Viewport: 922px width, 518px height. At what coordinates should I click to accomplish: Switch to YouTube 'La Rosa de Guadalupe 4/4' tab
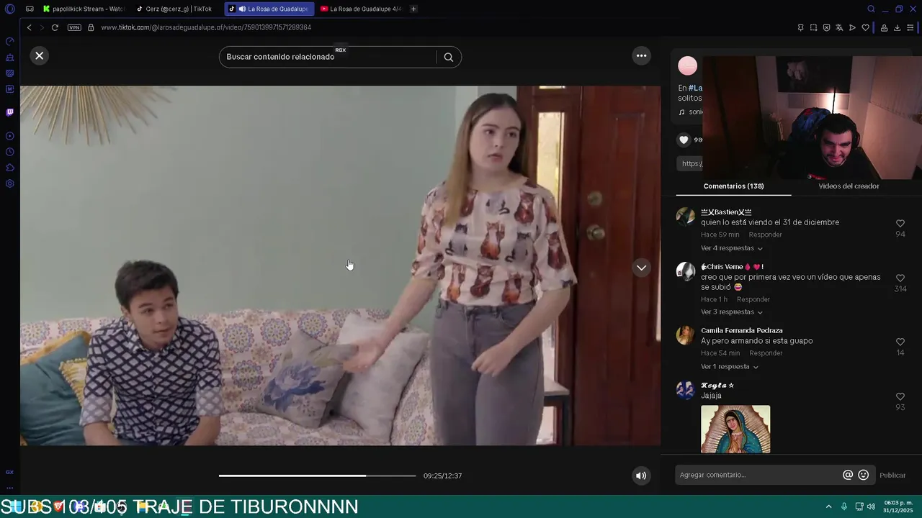360,9
